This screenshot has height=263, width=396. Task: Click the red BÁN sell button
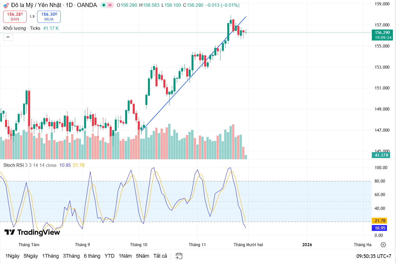tap(15, 17)
